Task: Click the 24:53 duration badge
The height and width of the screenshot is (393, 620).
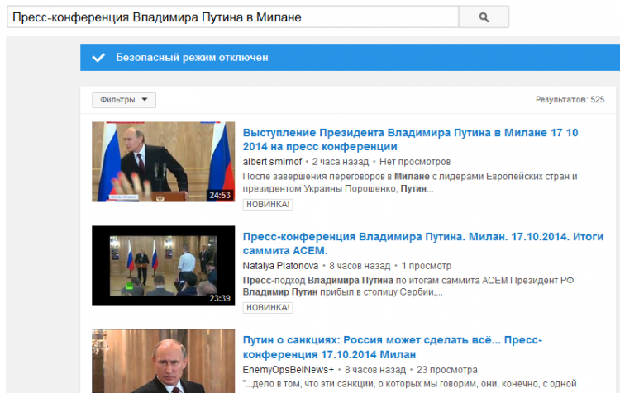Action: click(220, 195)
